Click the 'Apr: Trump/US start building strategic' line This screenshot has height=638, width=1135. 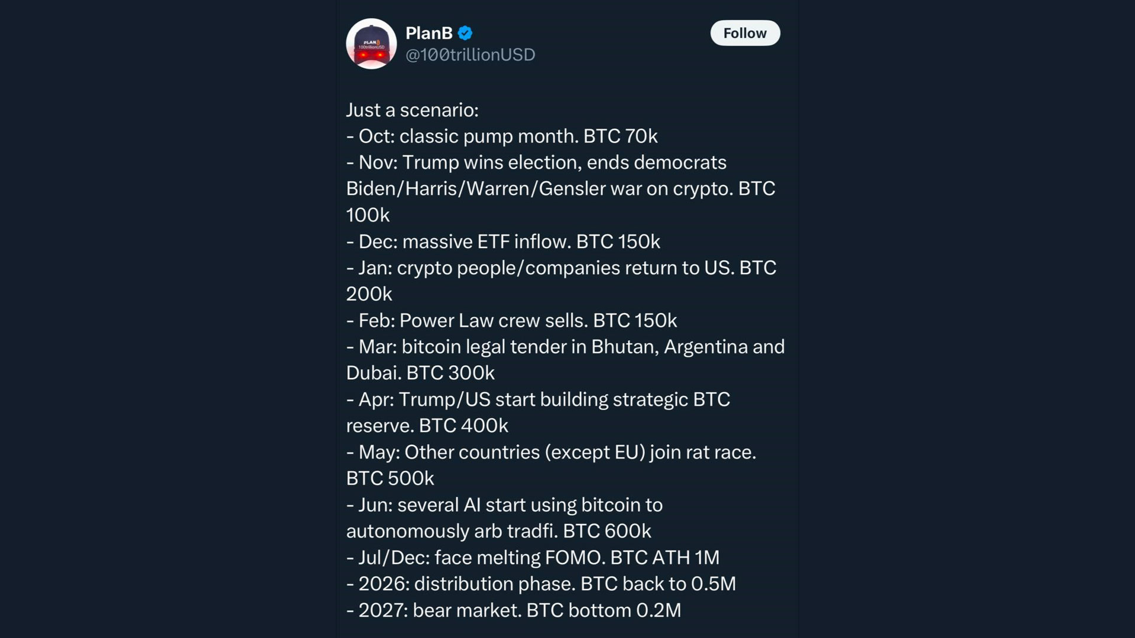tap(538, 400)
